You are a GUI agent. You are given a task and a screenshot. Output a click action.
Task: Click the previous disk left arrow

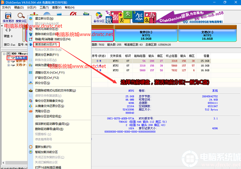(x=6, y=30)
